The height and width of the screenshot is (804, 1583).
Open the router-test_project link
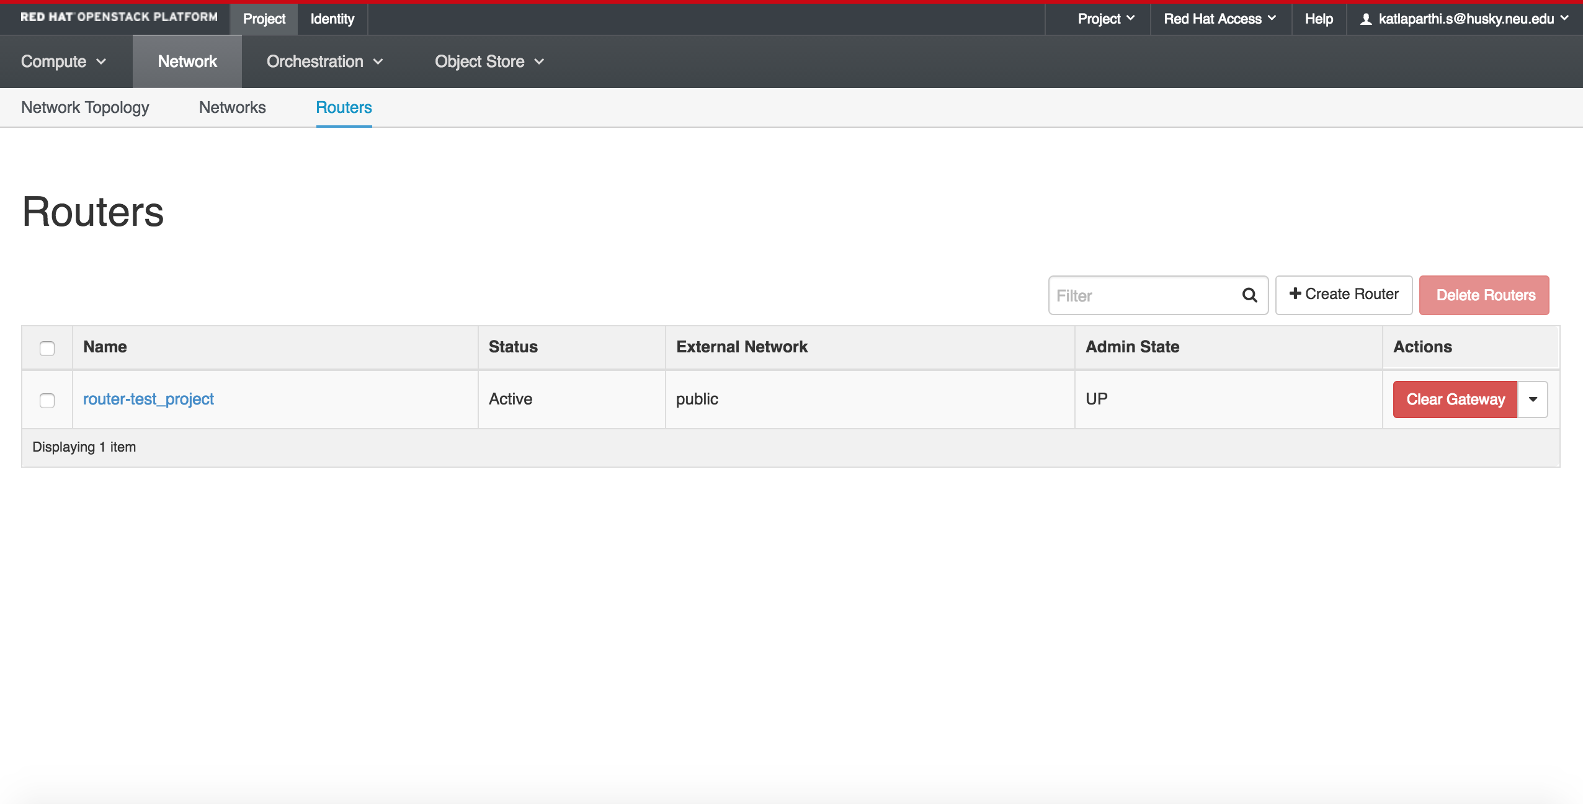[148, 399]
